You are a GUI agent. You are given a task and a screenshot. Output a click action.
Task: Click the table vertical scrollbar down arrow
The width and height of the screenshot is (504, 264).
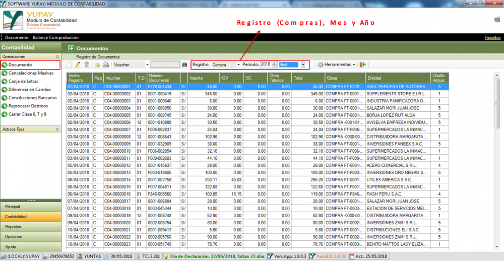coord(497,246)
